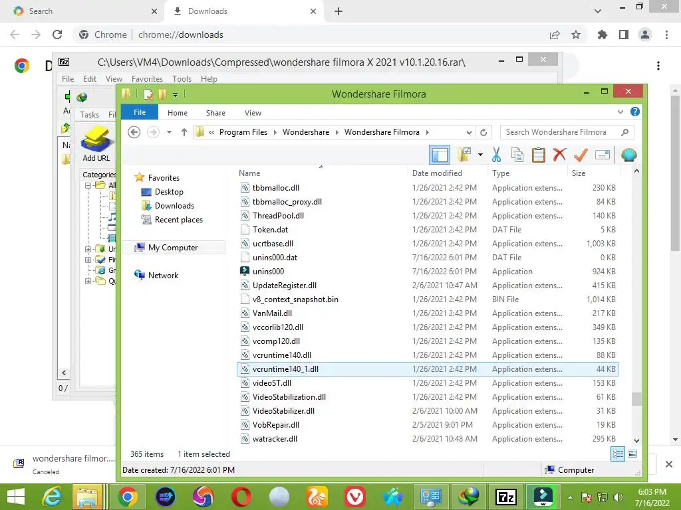The image size is (681, 510).
Task: Launch Vivaldi from the taskbar
Action: (355, 497)
